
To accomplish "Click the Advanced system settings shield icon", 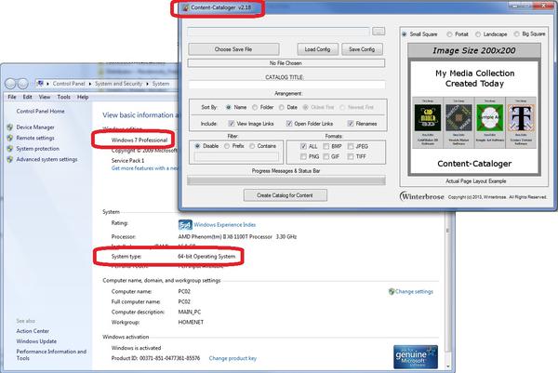I will [x=10, y=159].
